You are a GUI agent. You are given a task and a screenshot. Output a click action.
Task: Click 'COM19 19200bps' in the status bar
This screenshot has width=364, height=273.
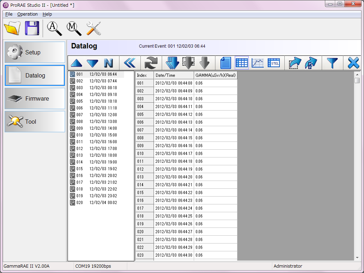tap(93, 266)
